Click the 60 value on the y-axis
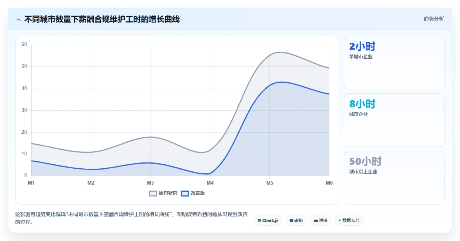Image resolution: width=460 pixels, height=241 pixels. [x=24, y=45]
